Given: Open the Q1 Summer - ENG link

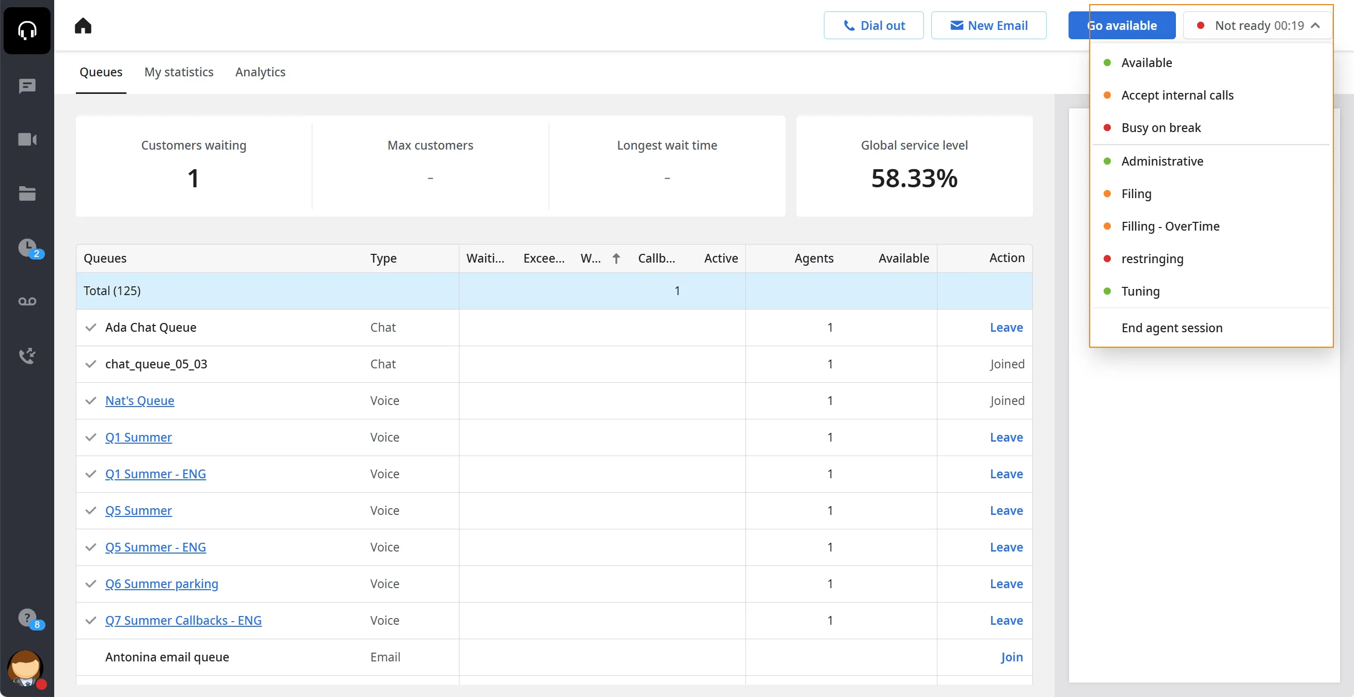Looking at the screenshot, I should point(155,474).
